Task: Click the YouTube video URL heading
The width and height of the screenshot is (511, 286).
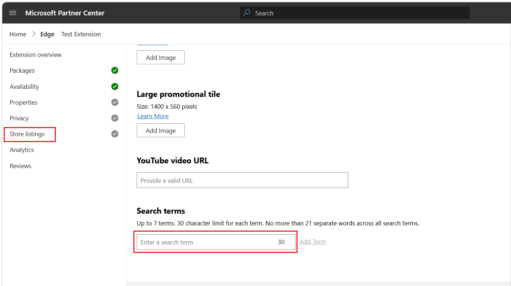Action: [x=173, y=160]
